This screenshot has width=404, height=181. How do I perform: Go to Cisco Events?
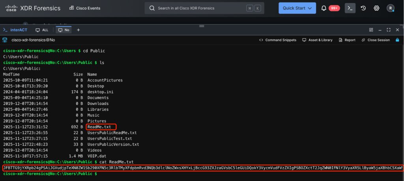coord(85,8)
